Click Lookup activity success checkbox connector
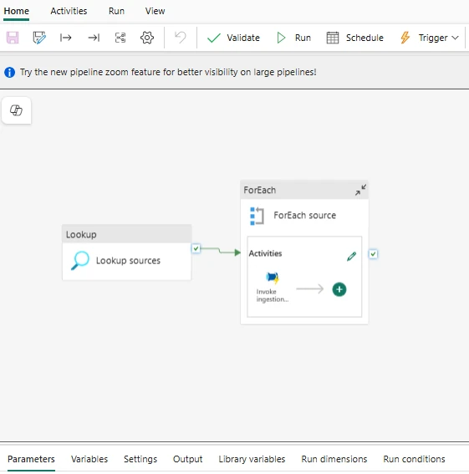This screenshot has width=469, height=474. 196,248
